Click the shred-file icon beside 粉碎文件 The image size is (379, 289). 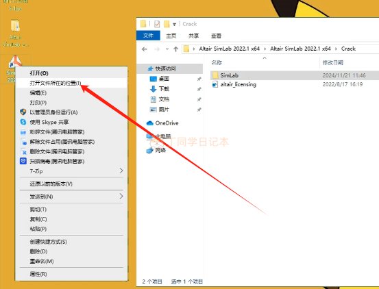click(x=23, y=132)
